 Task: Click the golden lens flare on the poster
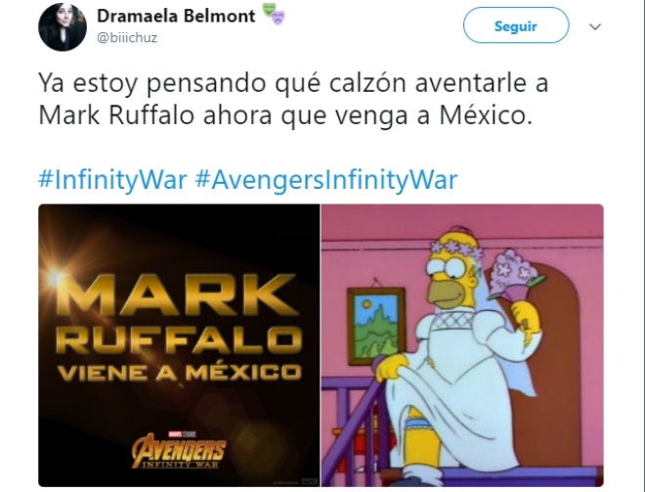(x=54, y=279)
